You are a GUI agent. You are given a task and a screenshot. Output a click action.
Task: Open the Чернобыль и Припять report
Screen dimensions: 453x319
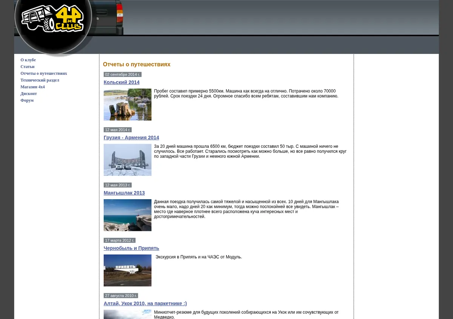[131, 248]
